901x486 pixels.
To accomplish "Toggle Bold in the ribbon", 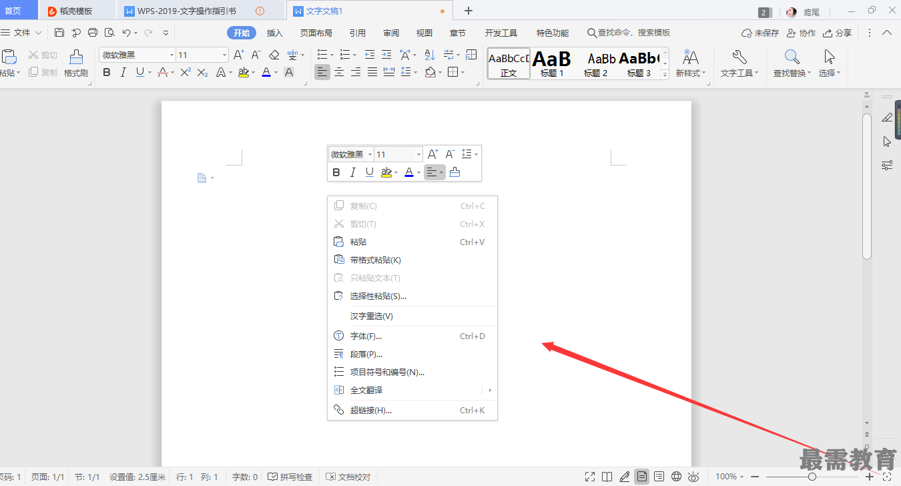I will pos(106,72).
